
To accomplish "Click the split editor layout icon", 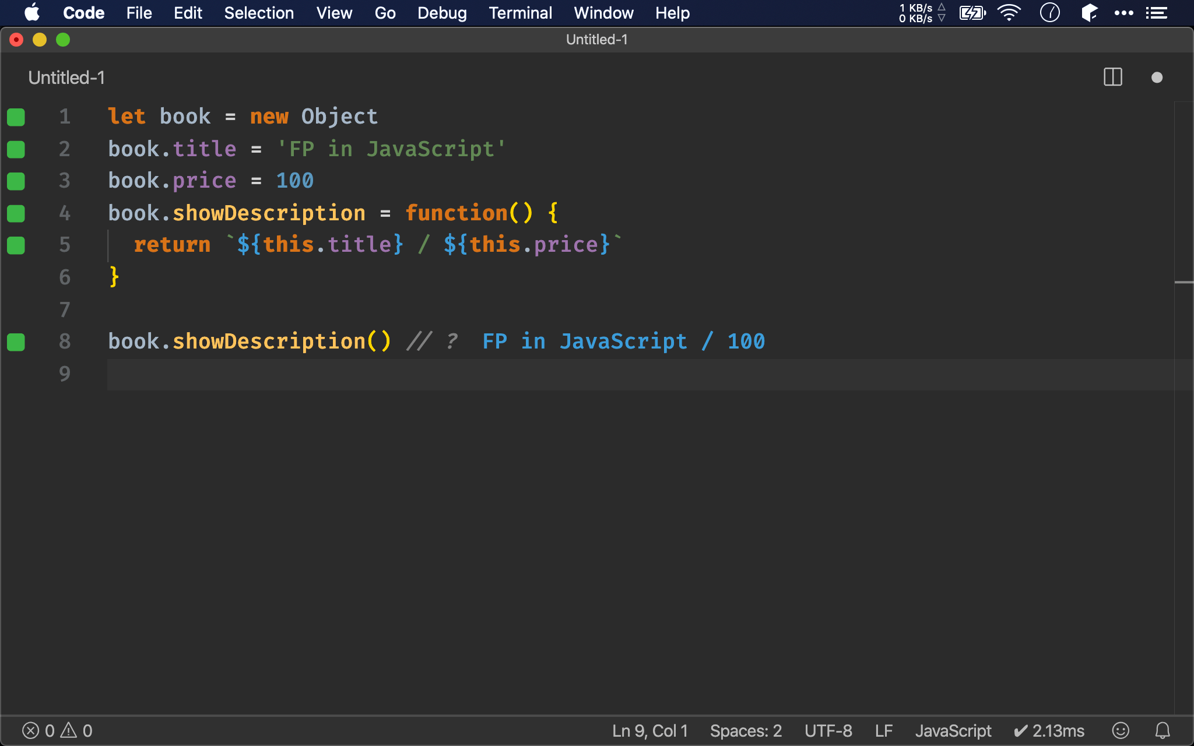I will point(1113,76).
